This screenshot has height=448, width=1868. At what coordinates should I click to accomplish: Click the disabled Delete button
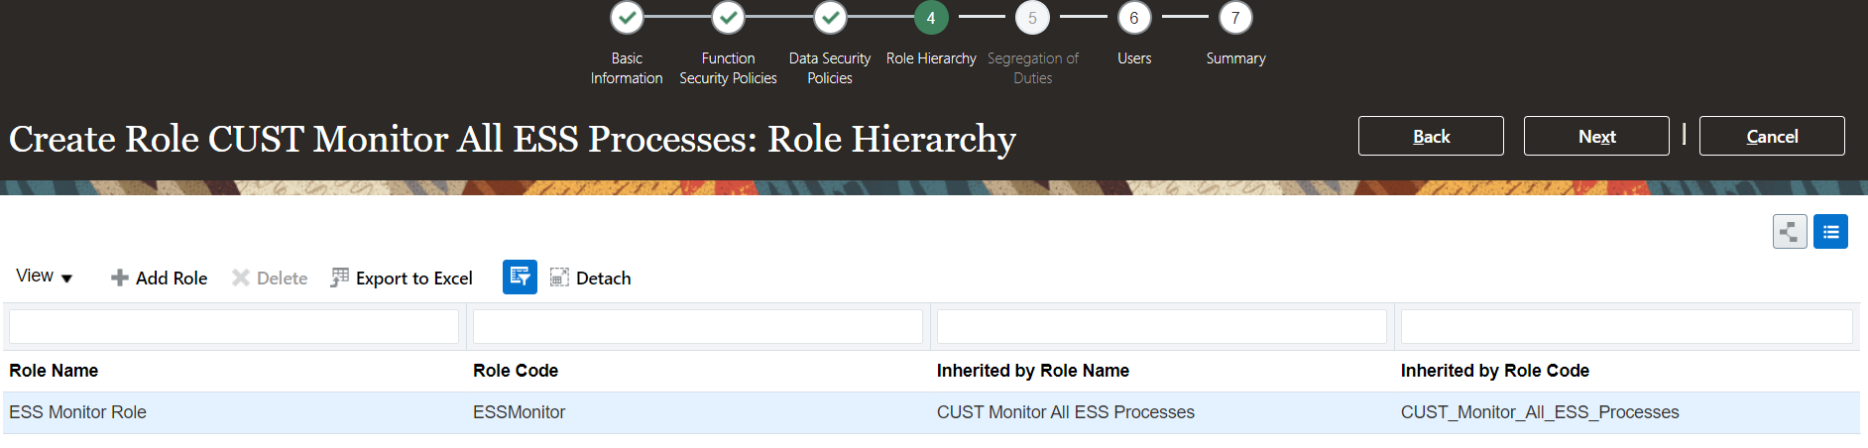270,279
